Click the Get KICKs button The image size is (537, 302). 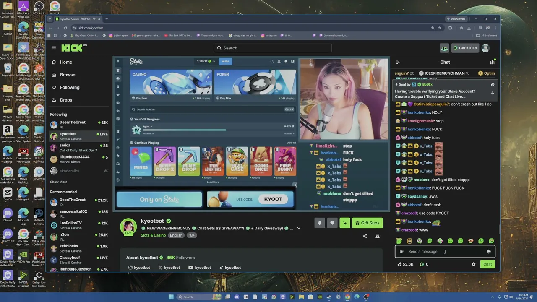click(465, 48)
